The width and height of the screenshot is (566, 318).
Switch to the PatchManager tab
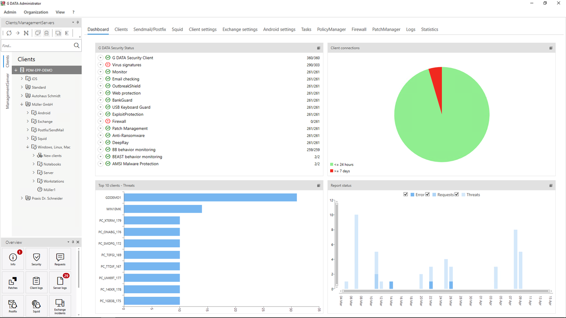tap(386, 29)
